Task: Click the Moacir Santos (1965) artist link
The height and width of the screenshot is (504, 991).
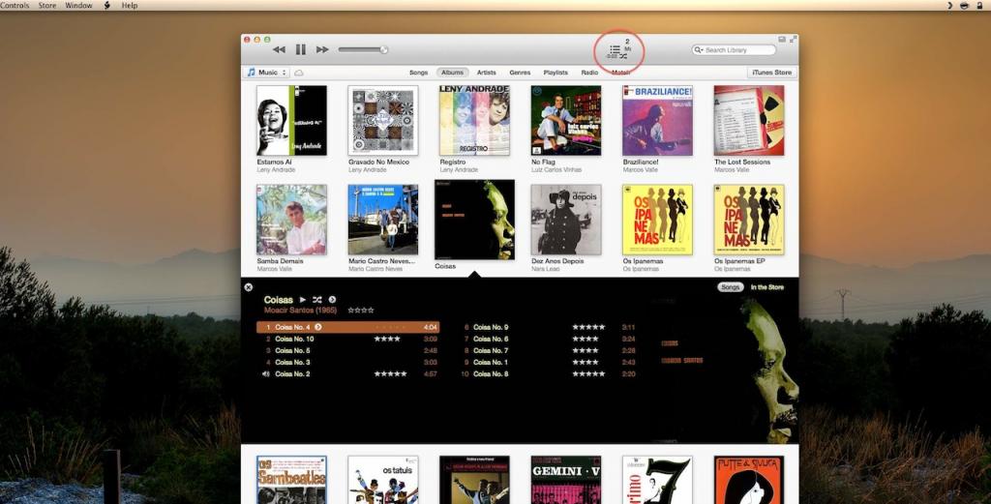Action: coord(300,311)
